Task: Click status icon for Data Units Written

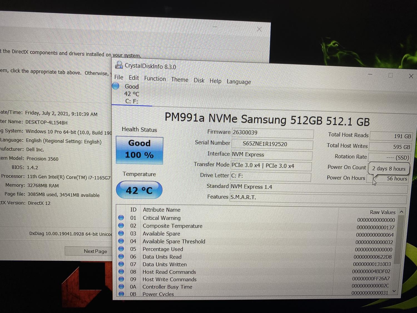Action: (x=121, y=264)
